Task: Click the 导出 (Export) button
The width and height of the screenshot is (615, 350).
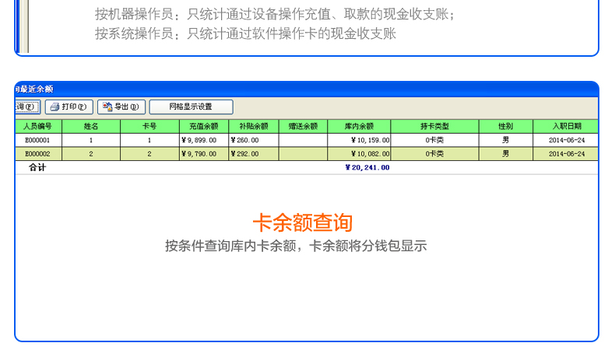Action: coord(121,107)
